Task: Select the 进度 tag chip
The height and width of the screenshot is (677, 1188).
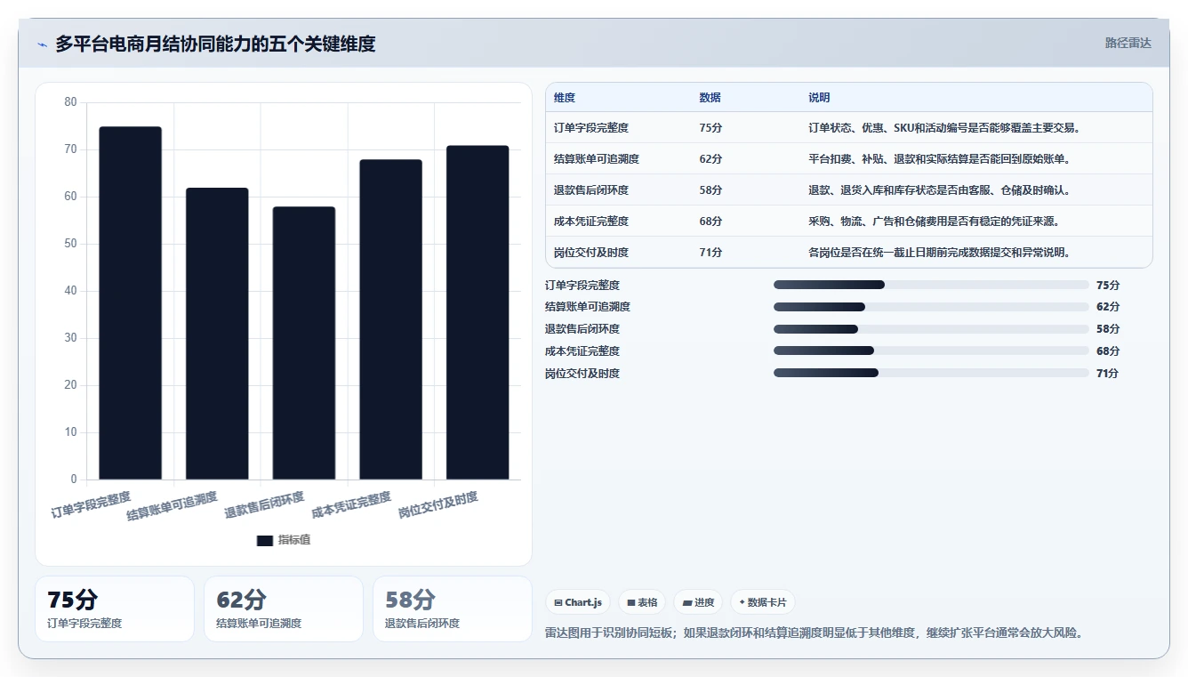Action: 698,602
